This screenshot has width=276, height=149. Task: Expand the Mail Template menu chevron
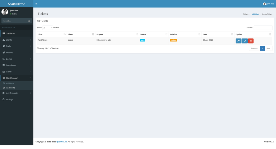click(x=30, y=93)
